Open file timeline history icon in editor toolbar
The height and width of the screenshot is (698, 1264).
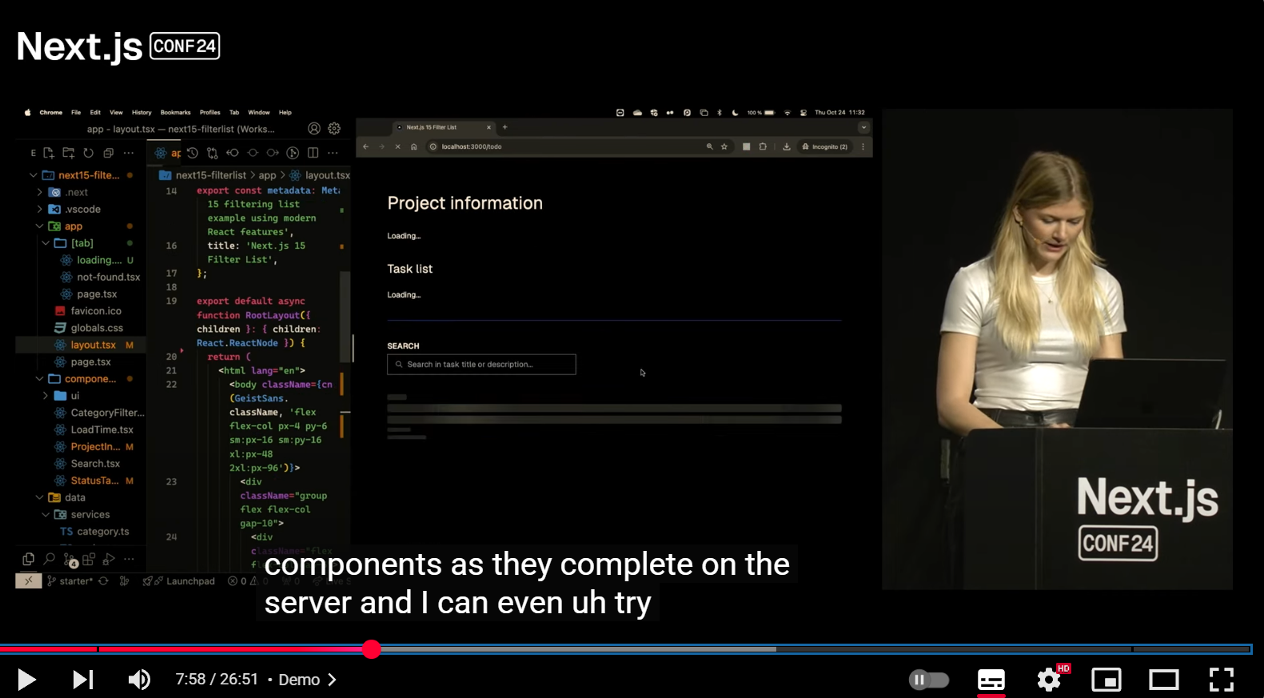[x=193, y=153]
